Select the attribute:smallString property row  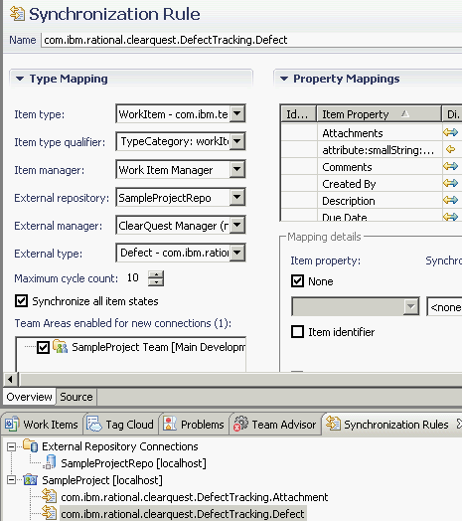coord(371,150)
